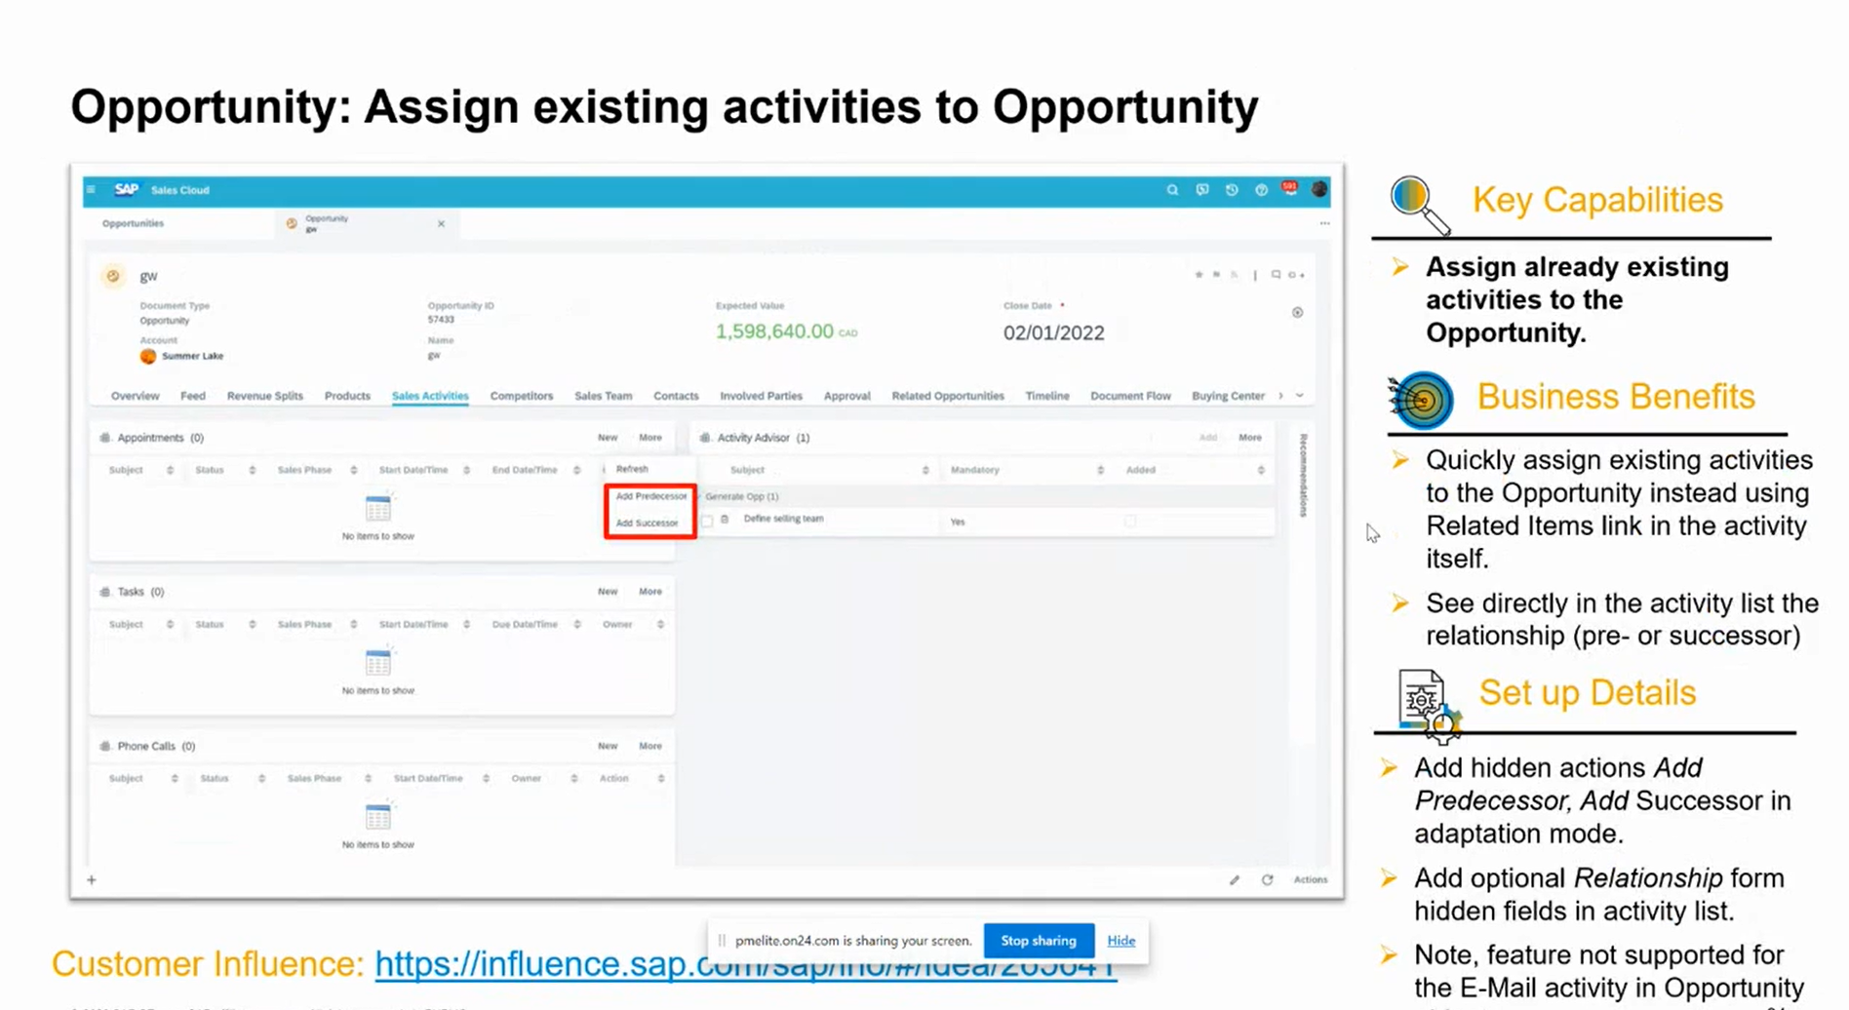
Task: Sort Activity Advisor by Added column
Action: (1261, 470)
